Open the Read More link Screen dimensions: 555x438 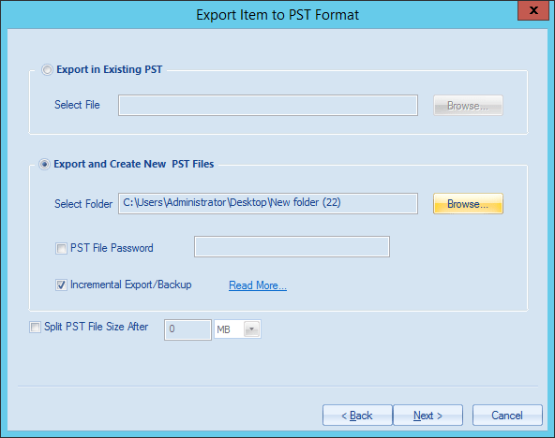pos(258,285)
